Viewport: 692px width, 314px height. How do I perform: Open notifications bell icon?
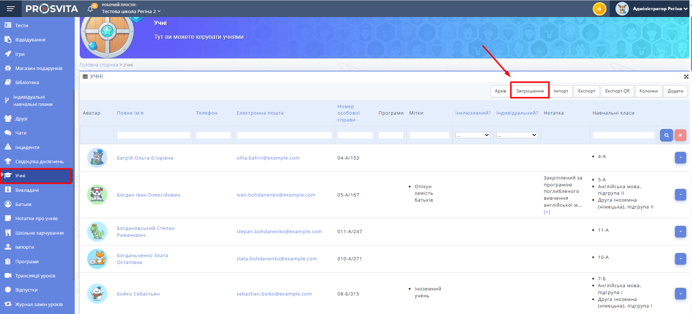pos(90,9)
